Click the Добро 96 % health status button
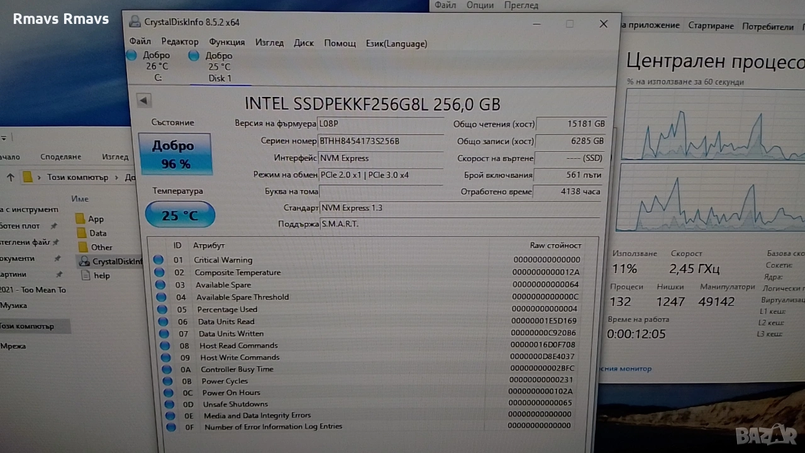Viewport: 805px width, 453px height. [174, 154]
